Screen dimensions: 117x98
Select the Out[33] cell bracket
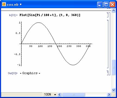click(108, 73)
